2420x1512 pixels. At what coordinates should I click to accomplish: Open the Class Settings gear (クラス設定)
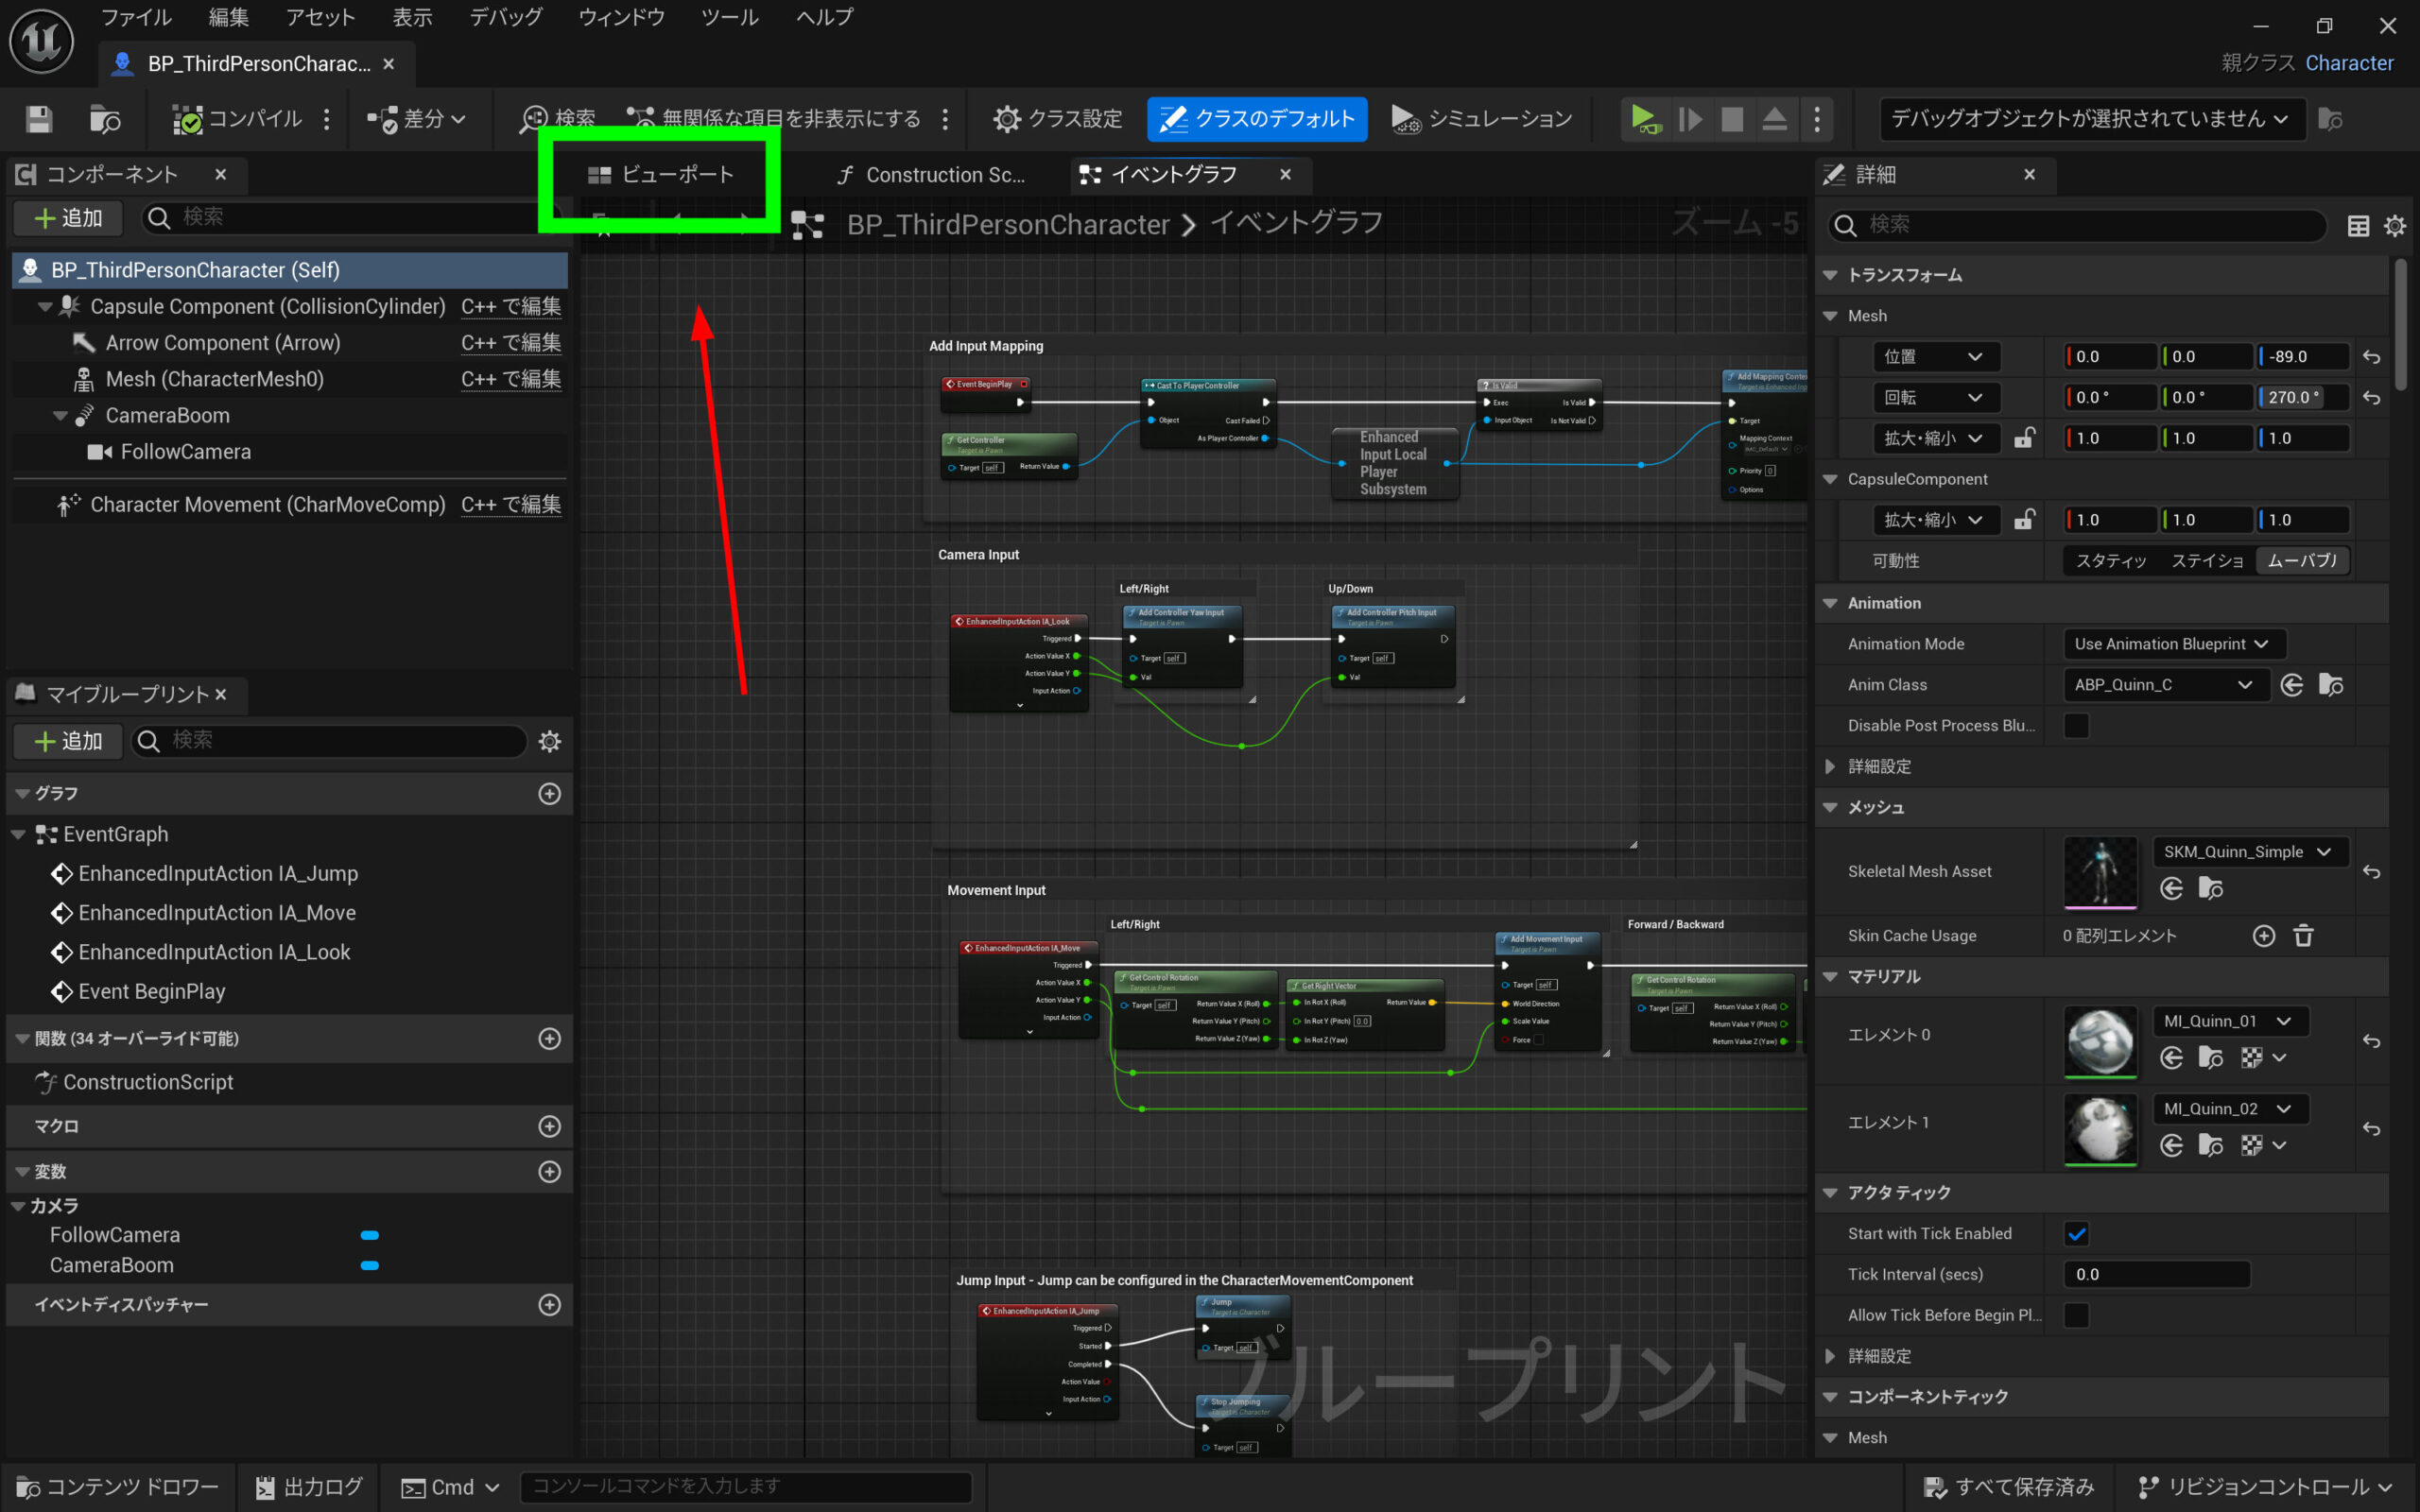[x=1058, y=119]
